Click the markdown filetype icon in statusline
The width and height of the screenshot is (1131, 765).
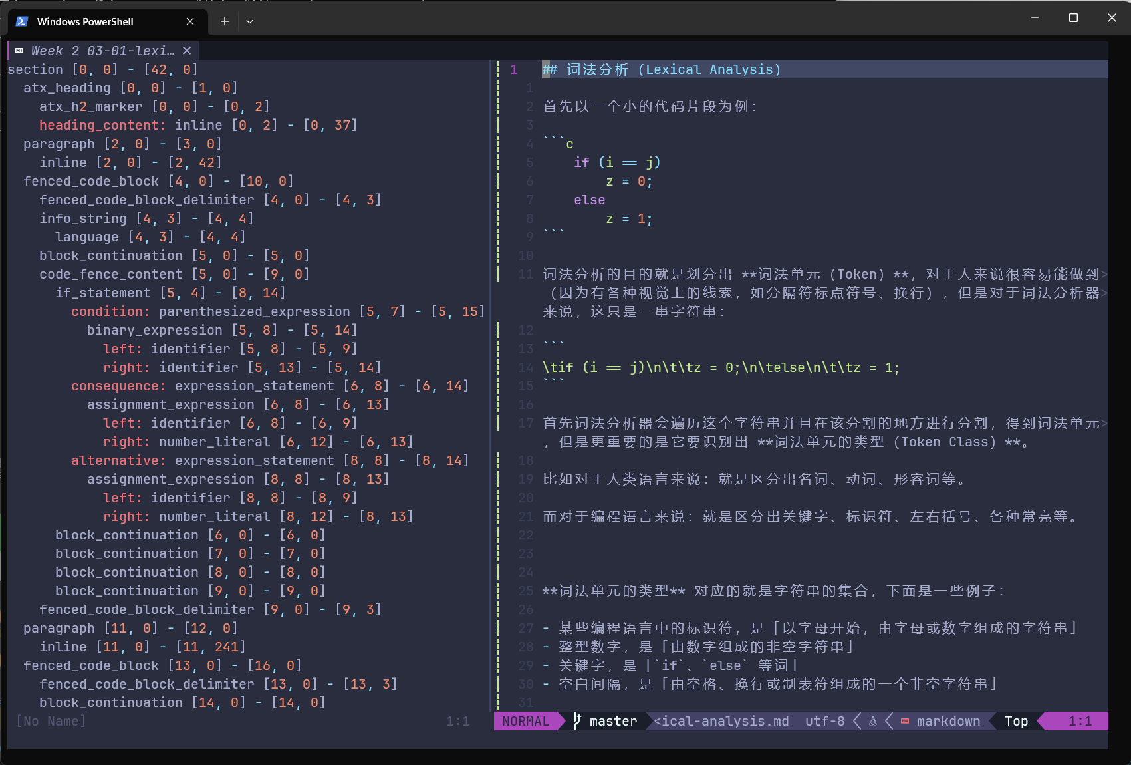point(905,721)
